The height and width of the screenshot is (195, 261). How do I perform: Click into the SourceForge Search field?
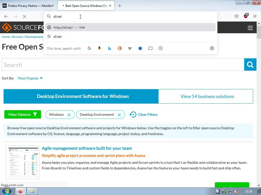123,64
